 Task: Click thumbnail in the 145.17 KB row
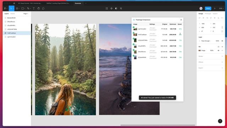click(x=135, y=29)
